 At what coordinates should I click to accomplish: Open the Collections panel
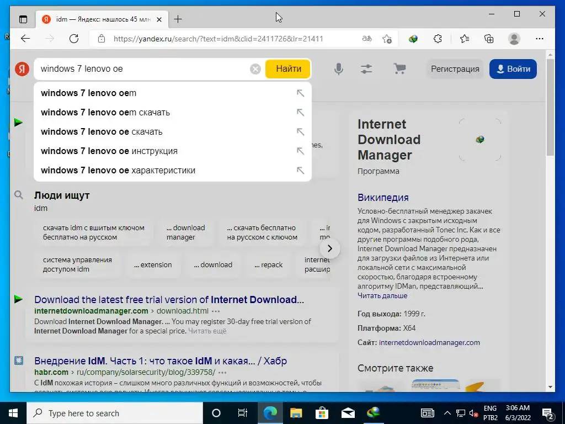[x=489, y=39]
